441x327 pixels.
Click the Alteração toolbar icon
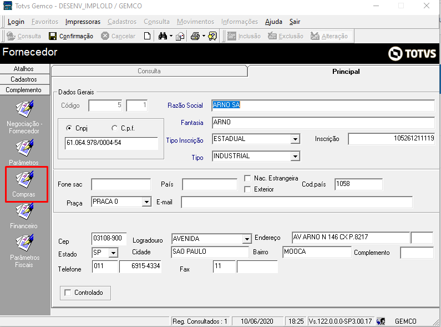315,36
